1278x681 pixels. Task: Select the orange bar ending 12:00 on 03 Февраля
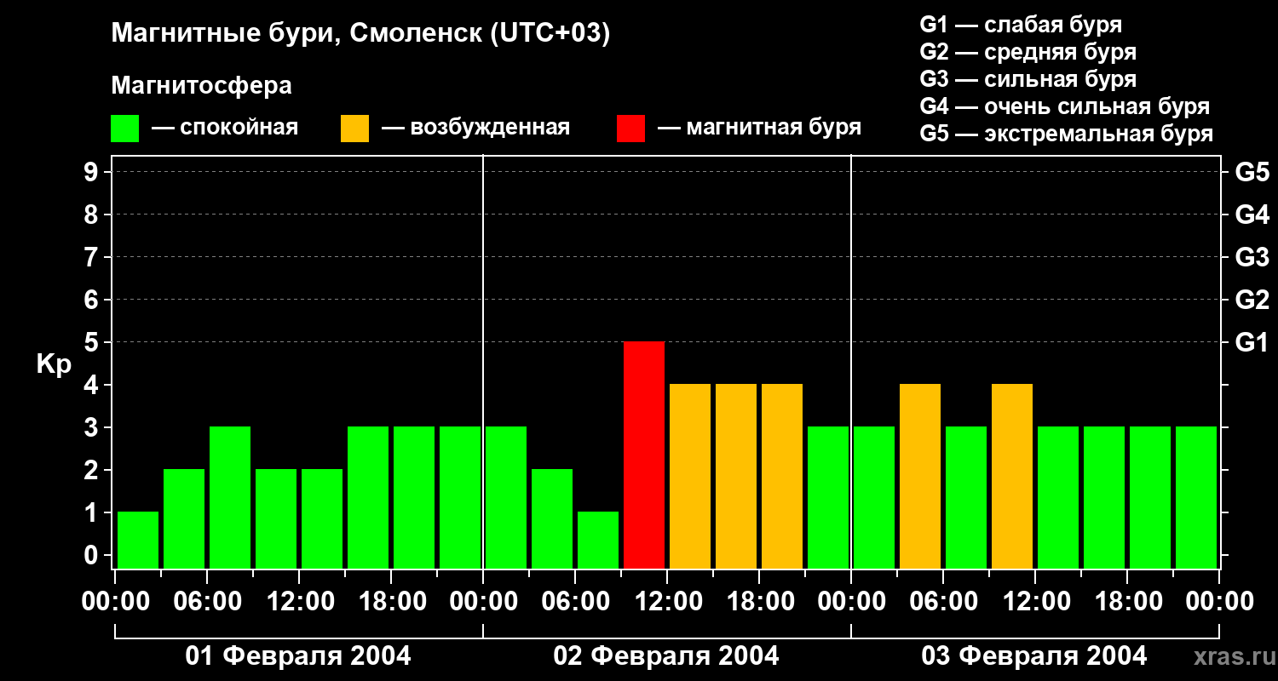point(1012,476)
